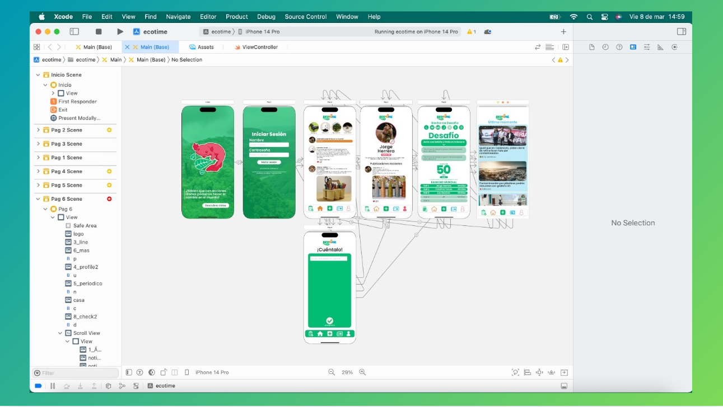
Task: Toggle the document outline panel
Action: 129,372
